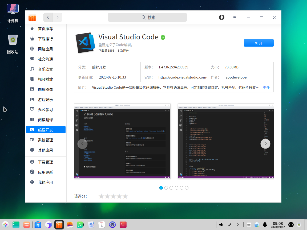Select the 音乐欣赏 category

coord(46,69)
